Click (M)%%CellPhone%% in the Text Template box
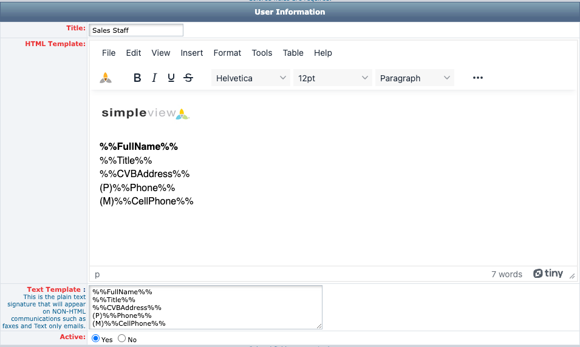This screenshot has width=580, height=347. (129, 323)
